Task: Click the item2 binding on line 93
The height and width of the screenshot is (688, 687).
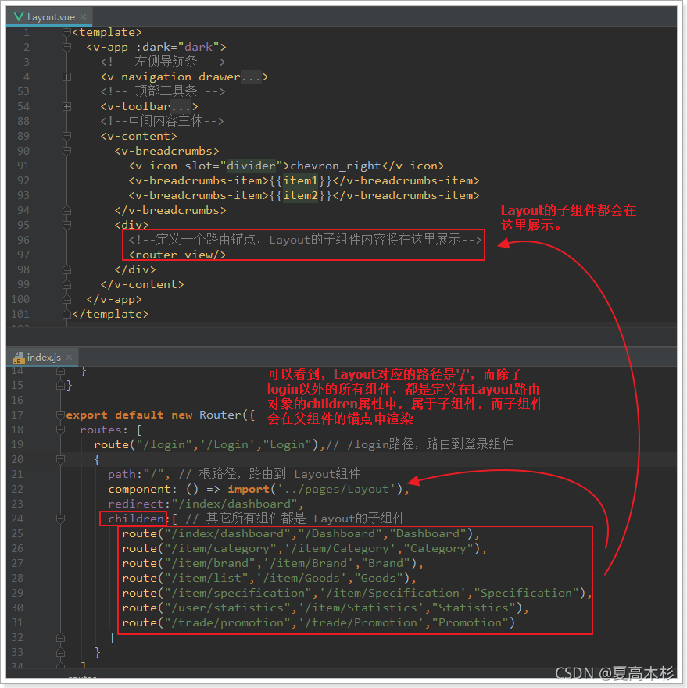Action: coord(300,195)
